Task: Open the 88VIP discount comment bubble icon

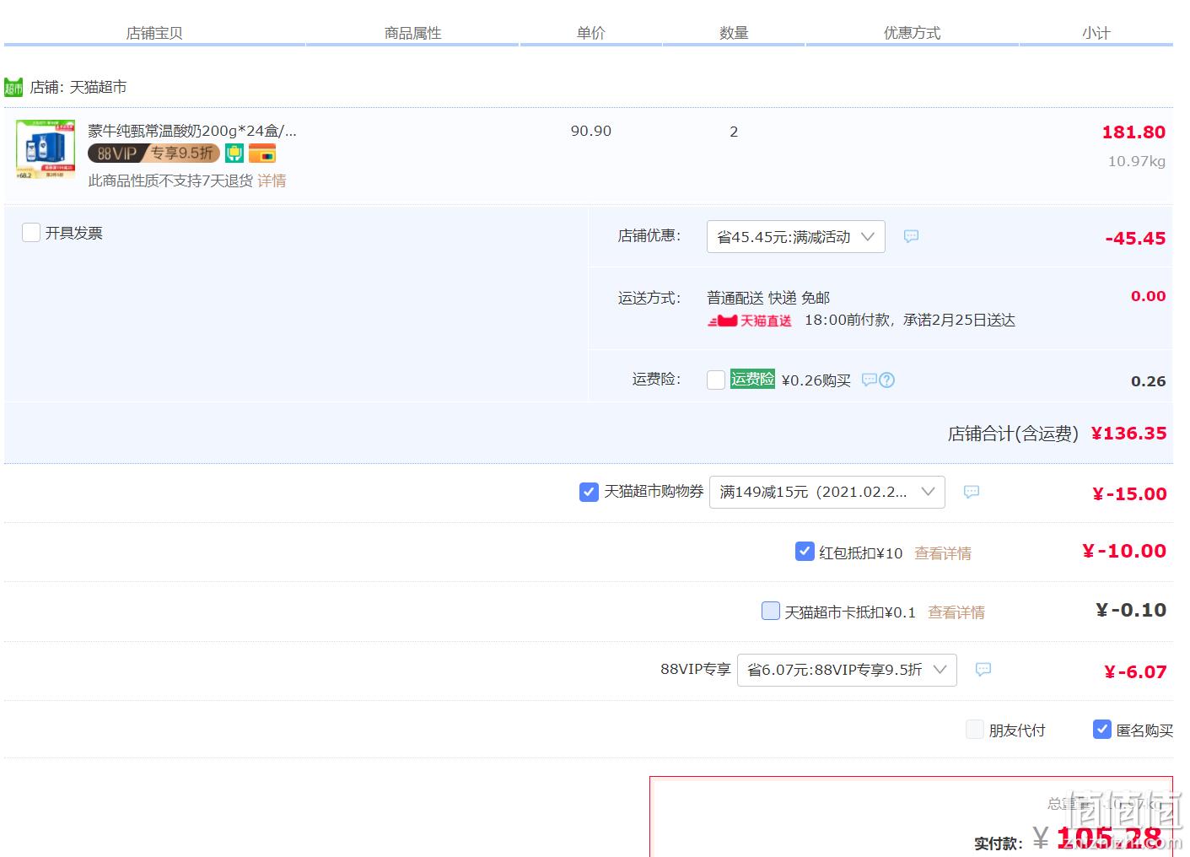Action: 983,669
